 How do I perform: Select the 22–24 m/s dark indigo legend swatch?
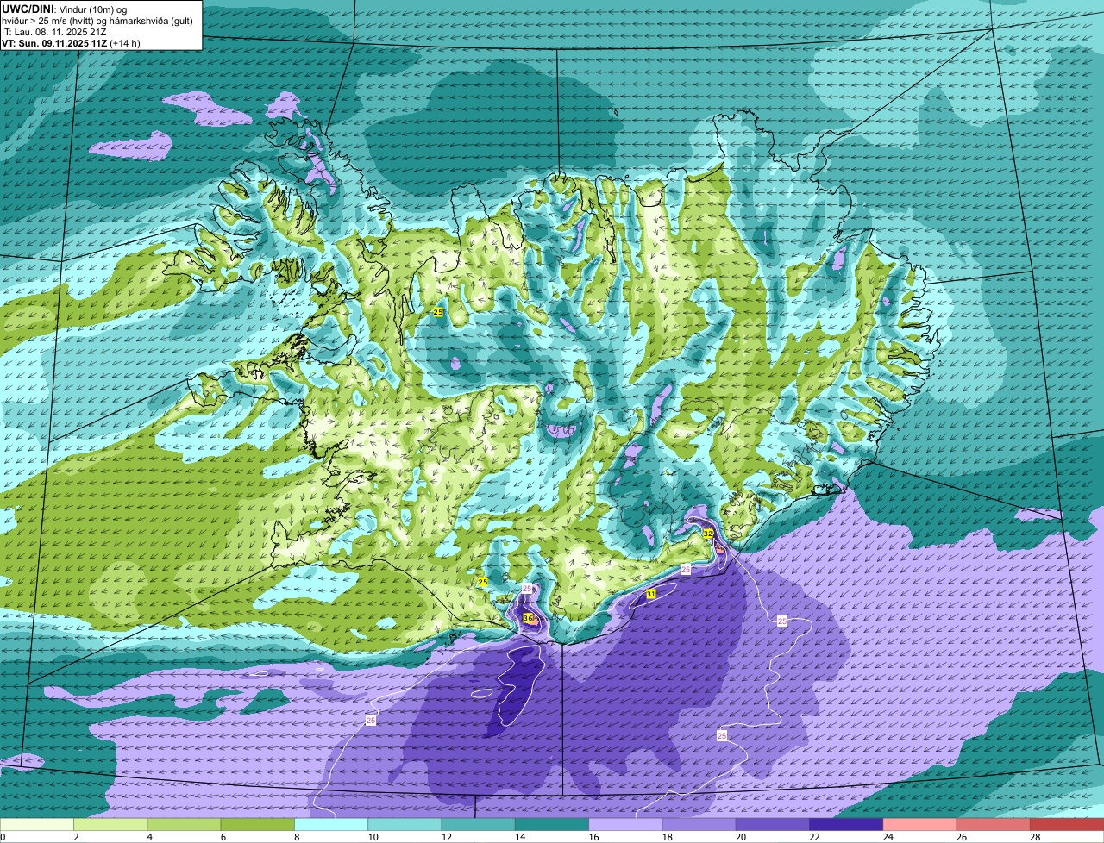click(x=846, y=824)
